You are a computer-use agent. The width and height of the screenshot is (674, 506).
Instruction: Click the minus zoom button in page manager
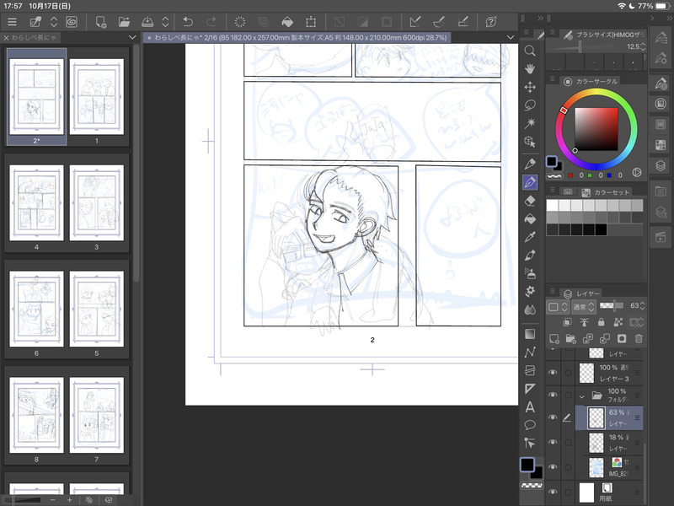52,499
